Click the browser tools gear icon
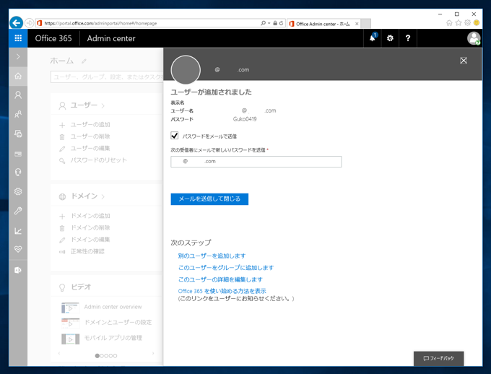Screen dimensions: 491x374 467,22
